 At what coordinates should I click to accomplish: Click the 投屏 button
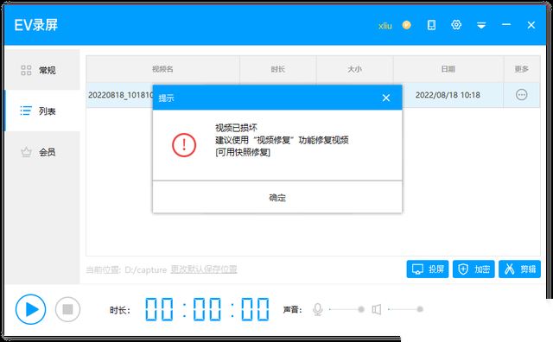coord(428,269)
